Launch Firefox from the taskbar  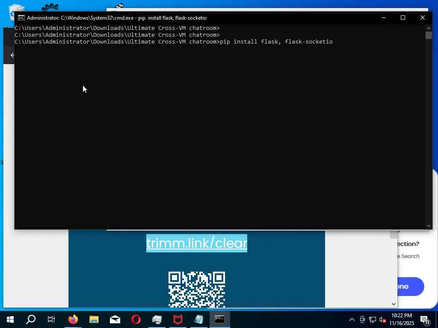coord(73,319)
